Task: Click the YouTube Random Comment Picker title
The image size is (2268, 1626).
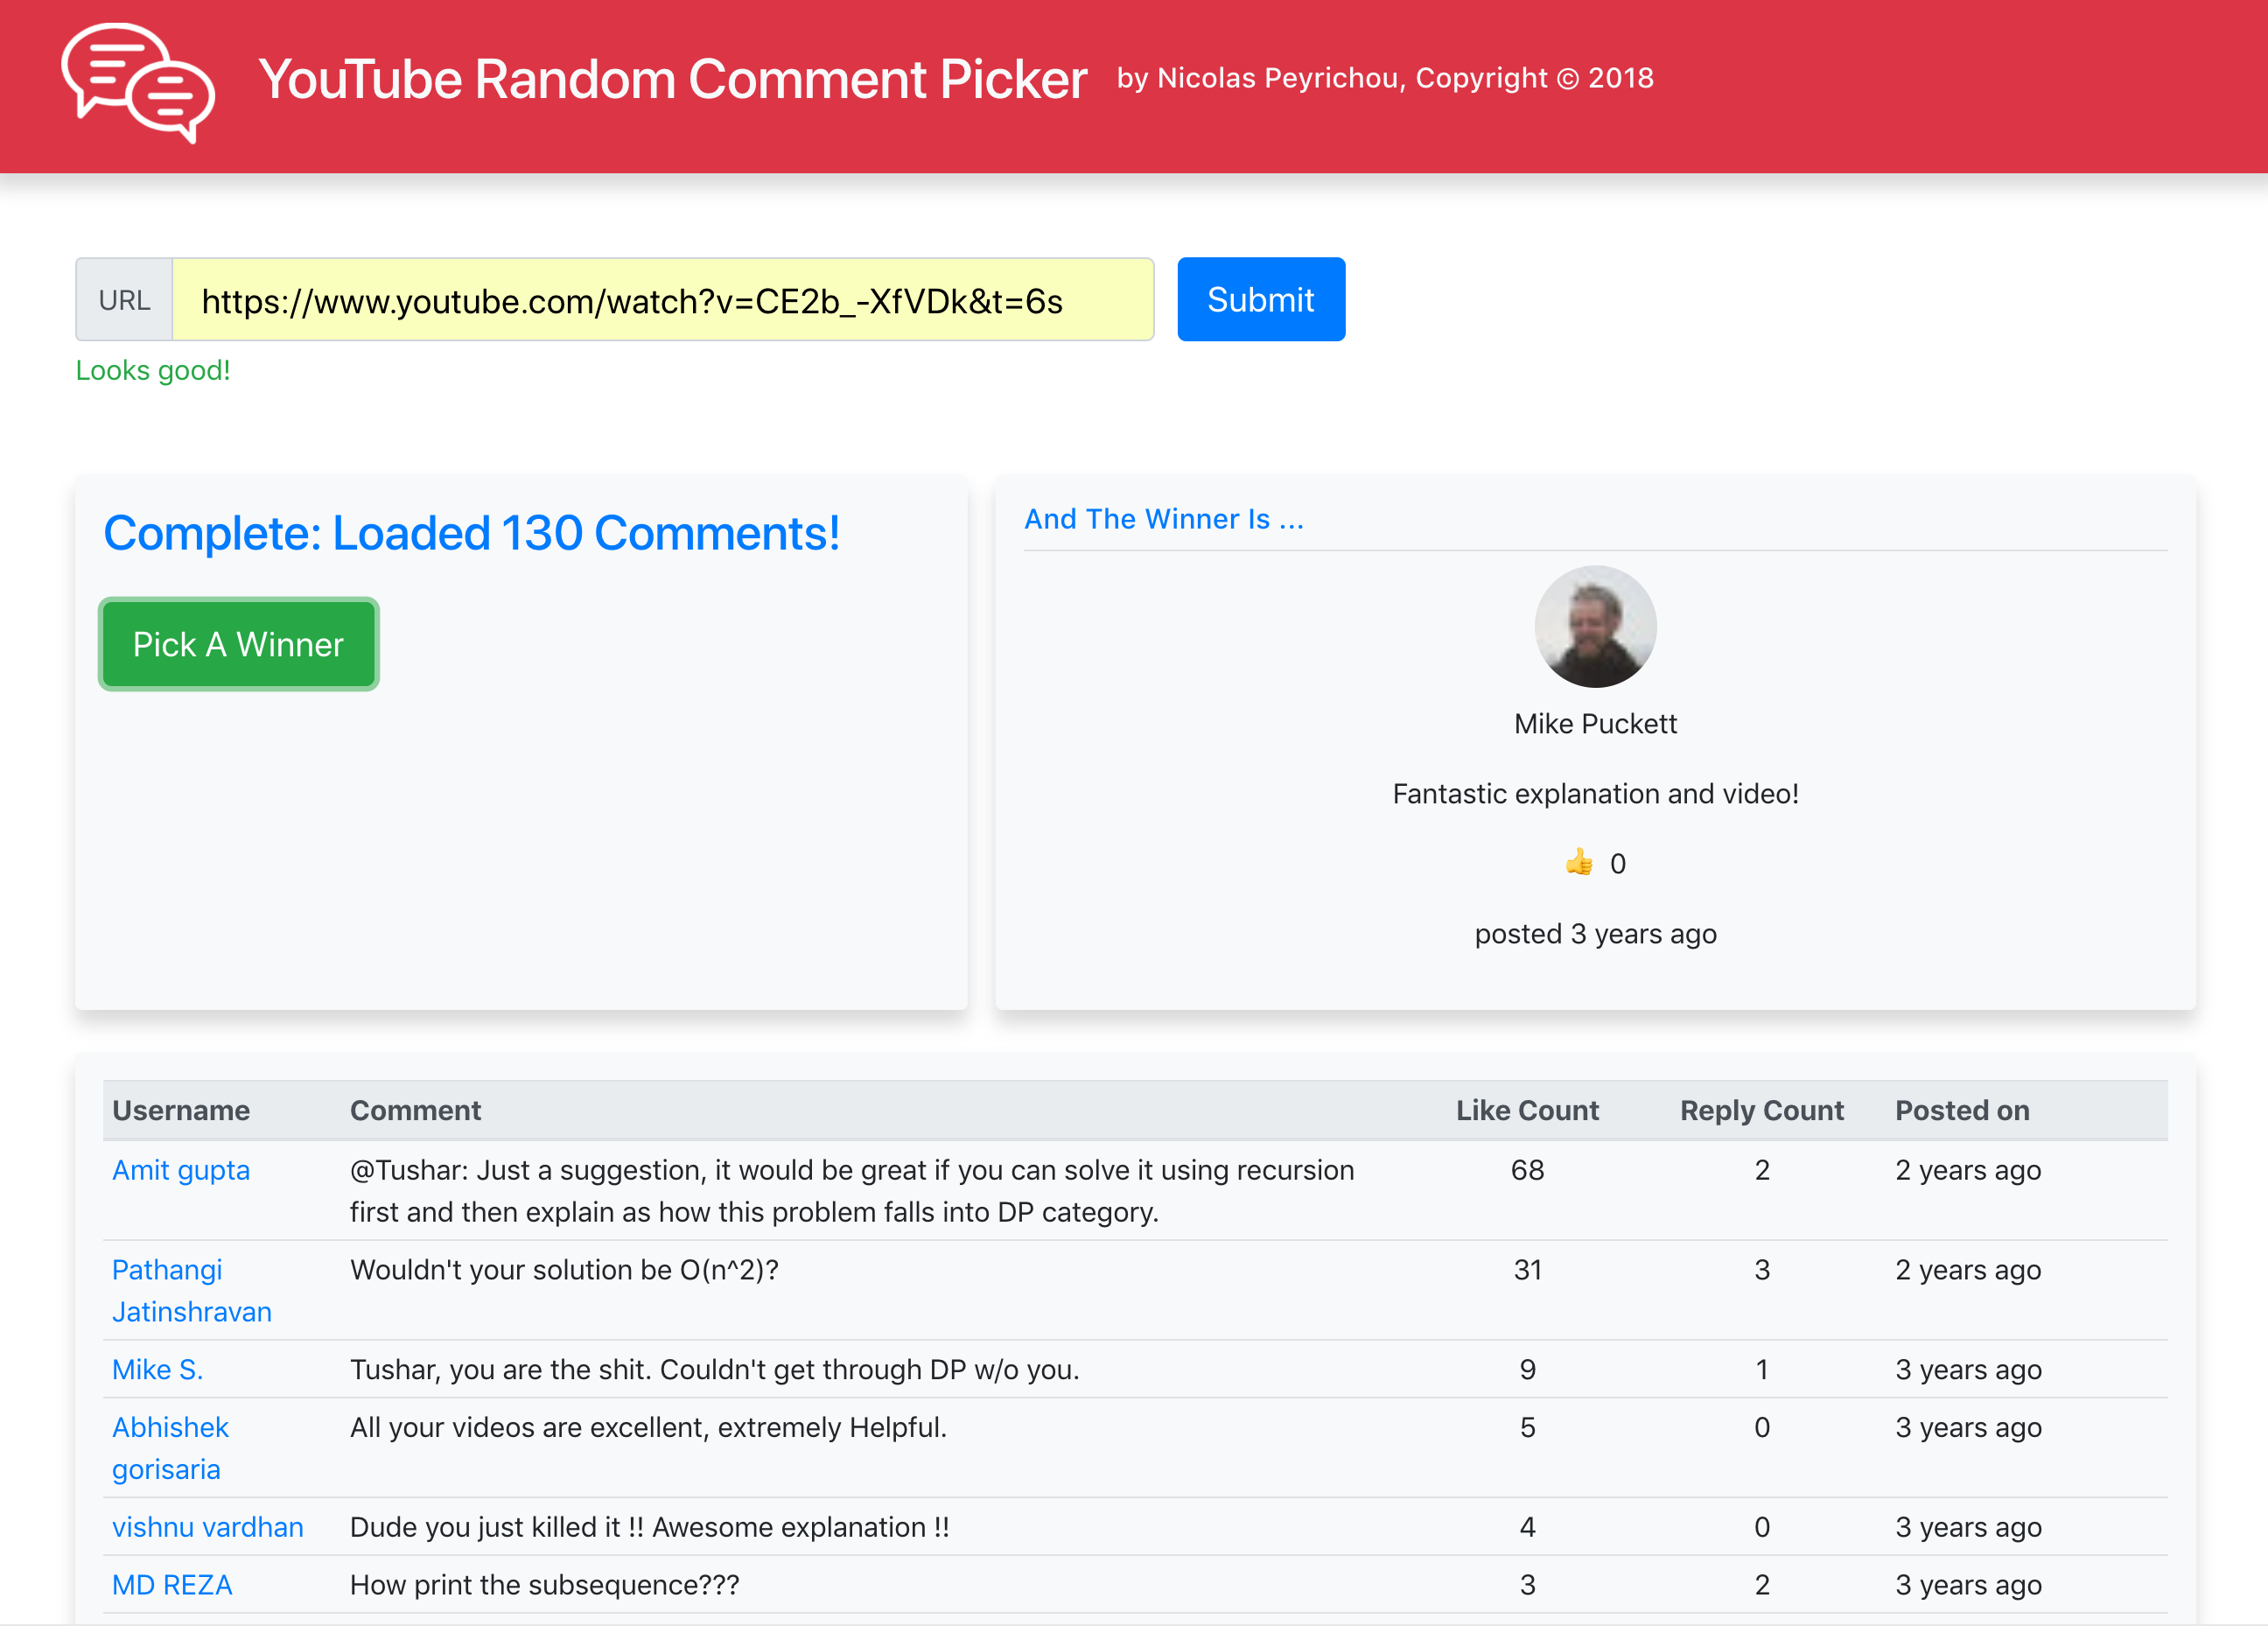Action: [672, 79]
